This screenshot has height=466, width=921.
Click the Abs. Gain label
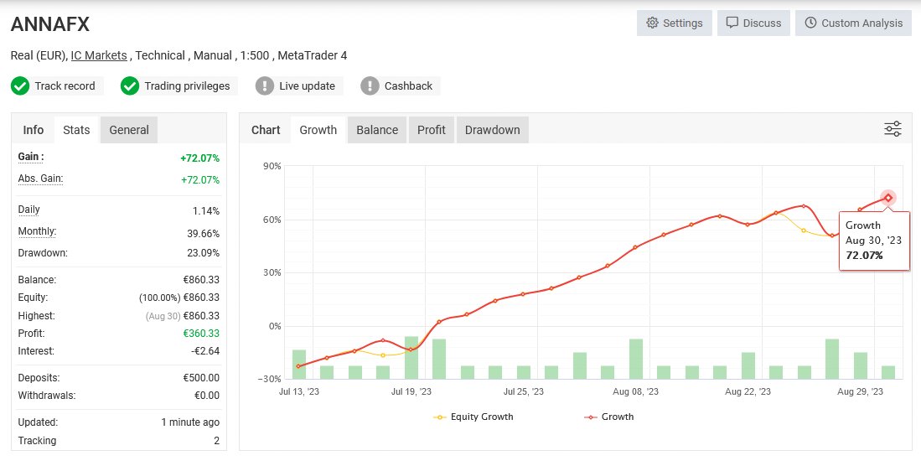point(40,179)
